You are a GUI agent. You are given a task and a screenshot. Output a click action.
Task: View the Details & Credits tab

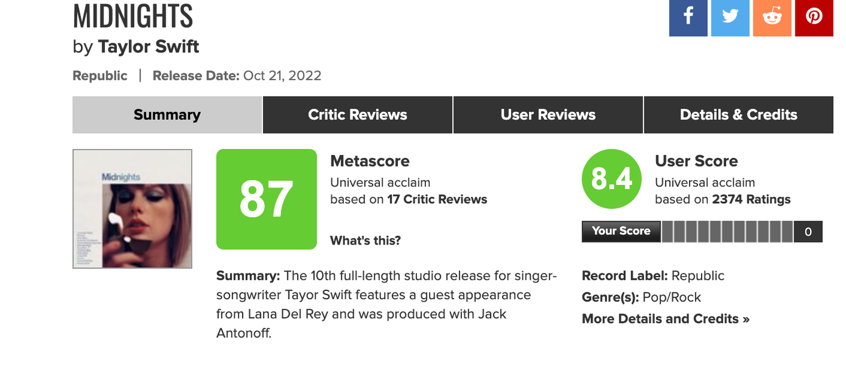(x=738, y=114)
